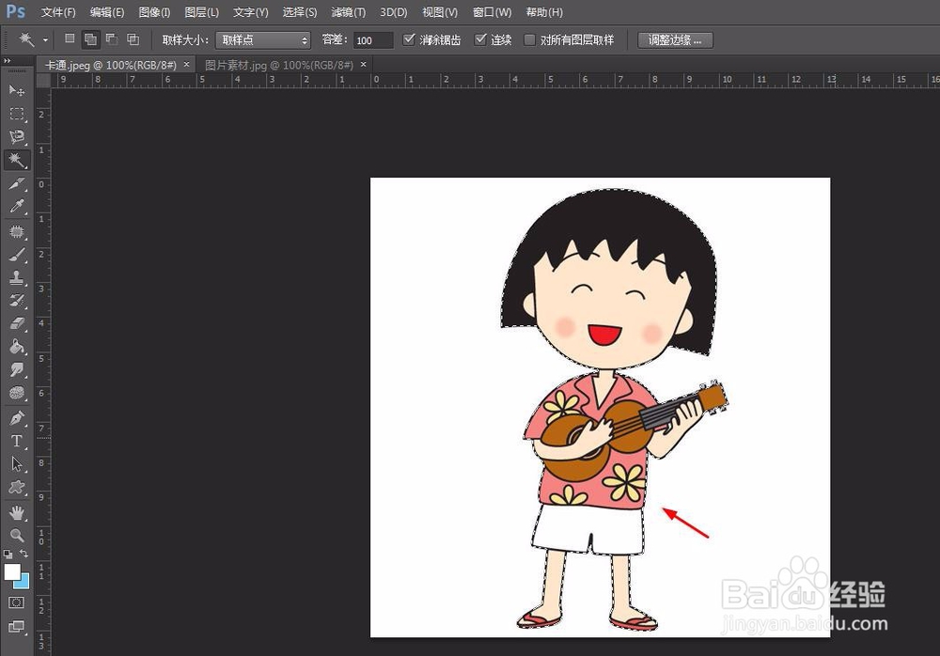Click the Photoshop Ps logo

16,11
